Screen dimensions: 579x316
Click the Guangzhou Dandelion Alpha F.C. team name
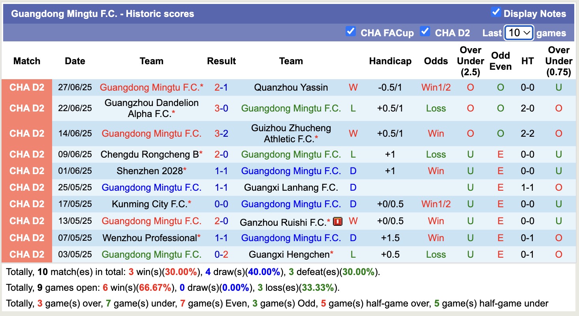point(151,108)
